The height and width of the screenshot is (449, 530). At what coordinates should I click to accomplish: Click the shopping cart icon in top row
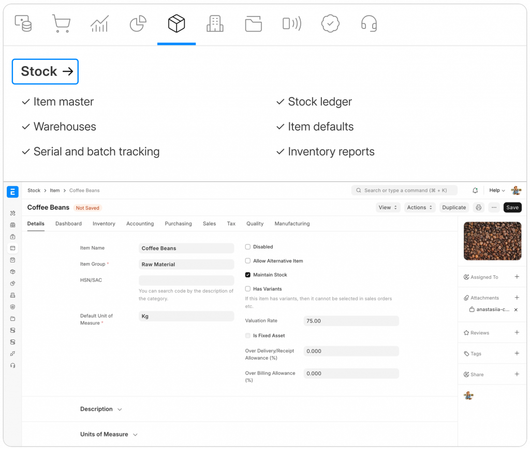click(61, 24)
